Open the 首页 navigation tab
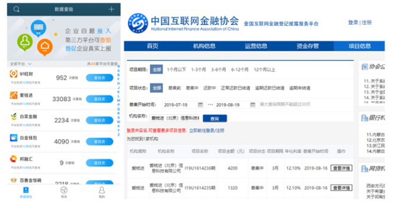Viewport: 407px width, 207px height. pyautogui.click(x=152, y=46)
